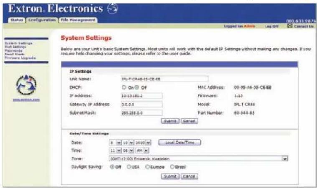Open the Time minutes dropdown
317x188 pixels.
(x=128, y=150)
